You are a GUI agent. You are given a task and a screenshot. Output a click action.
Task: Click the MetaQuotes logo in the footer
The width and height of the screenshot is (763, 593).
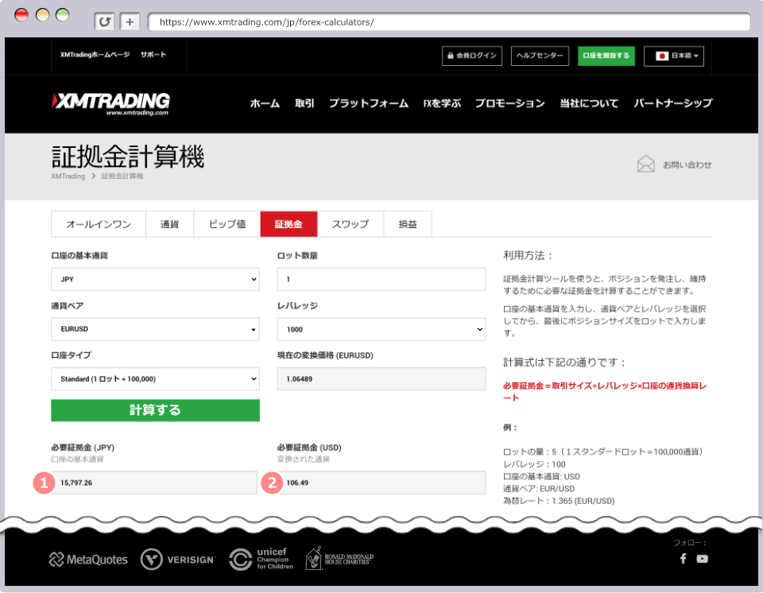87,559
